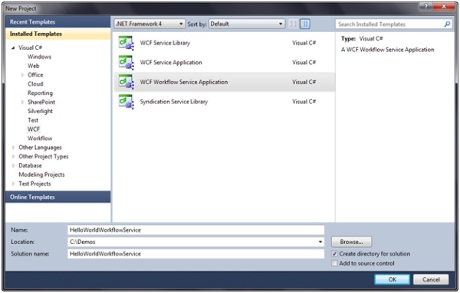Screen dimensions: 460x293
Task: Select the WCF template category
Action: coord(34,129)
